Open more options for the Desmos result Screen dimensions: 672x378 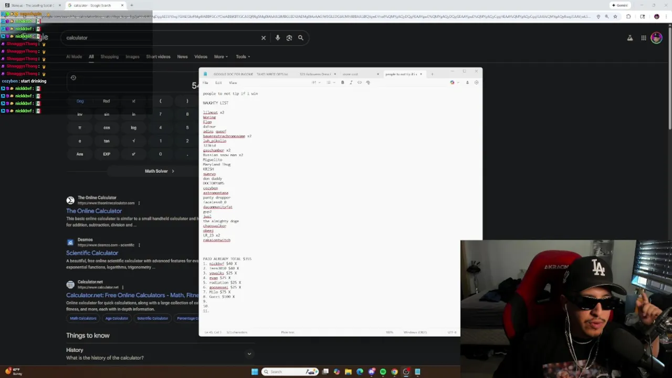click(x=139, y=245)
